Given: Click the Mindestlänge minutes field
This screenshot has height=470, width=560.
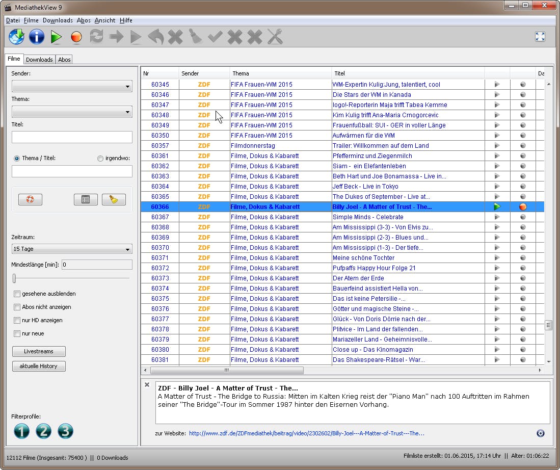Looking at the screenshot, I should coord(97,265).
